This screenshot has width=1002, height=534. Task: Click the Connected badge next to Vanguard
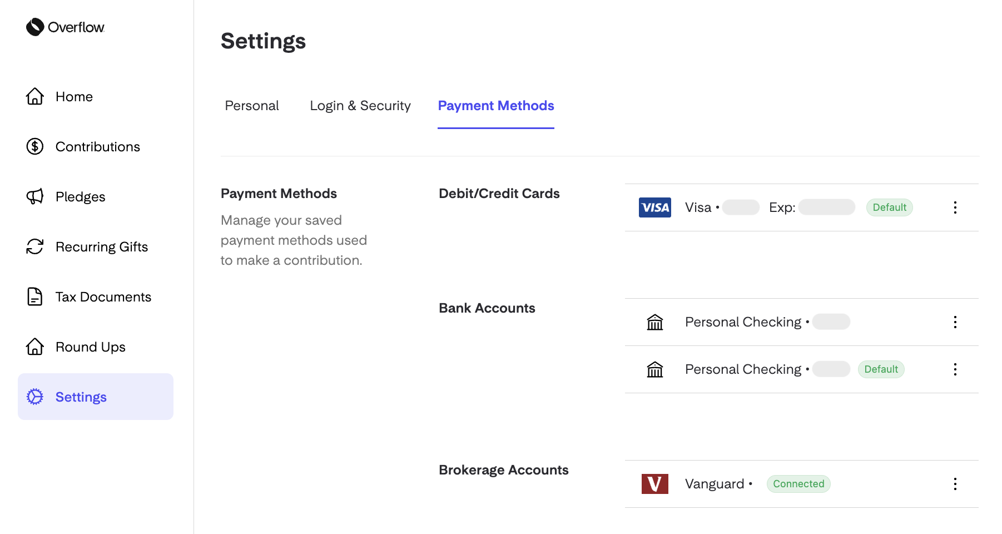(798, 483)
